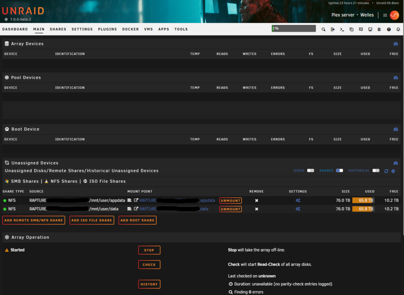Open the SETTINGS tab
This screenshot has height=295, width=404.
(82, 29)
